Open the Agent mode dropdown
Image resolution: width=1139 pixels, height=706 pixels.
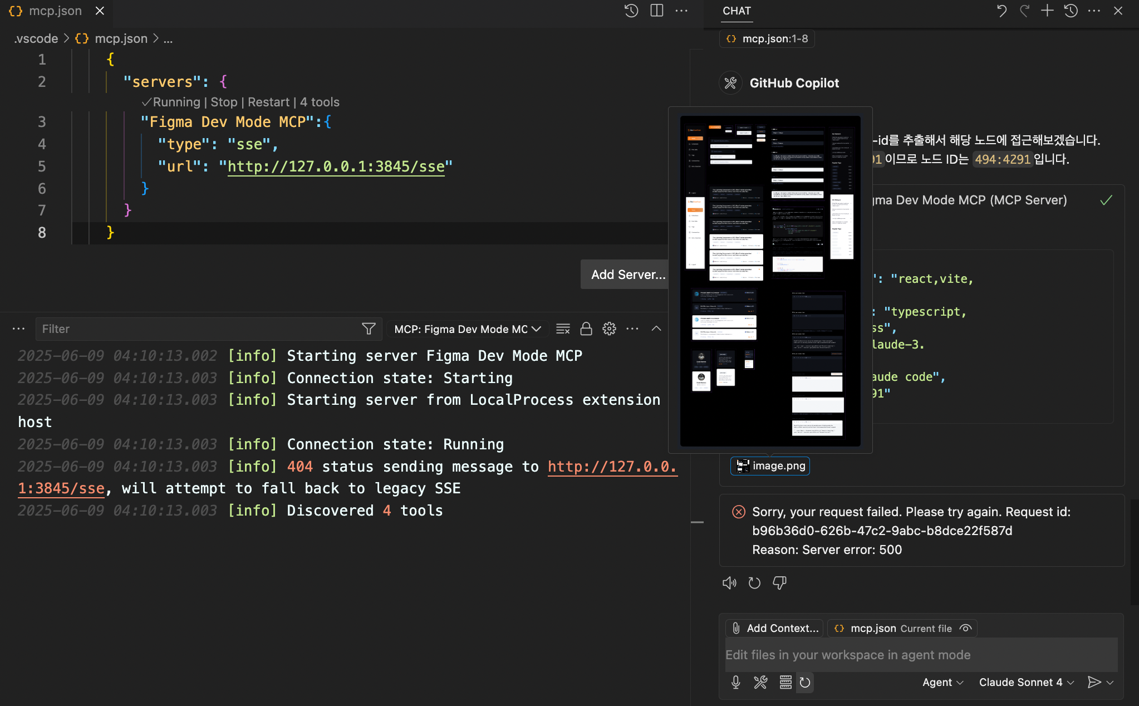coord(942,682)
